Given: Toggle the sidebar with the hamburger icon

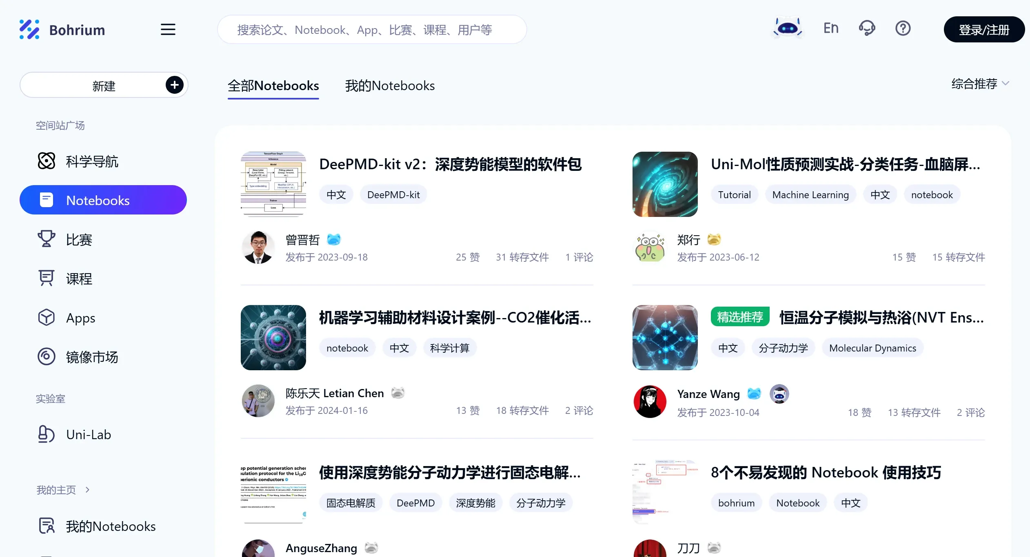Looking at the screenshot, I should (168, 29).
